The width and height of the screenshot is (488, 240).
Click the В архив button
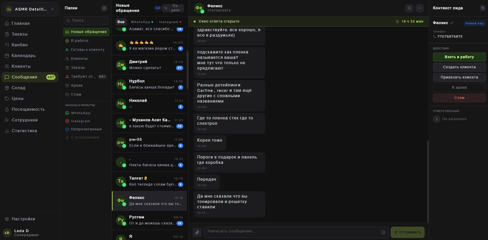click(x=459, y=88)
